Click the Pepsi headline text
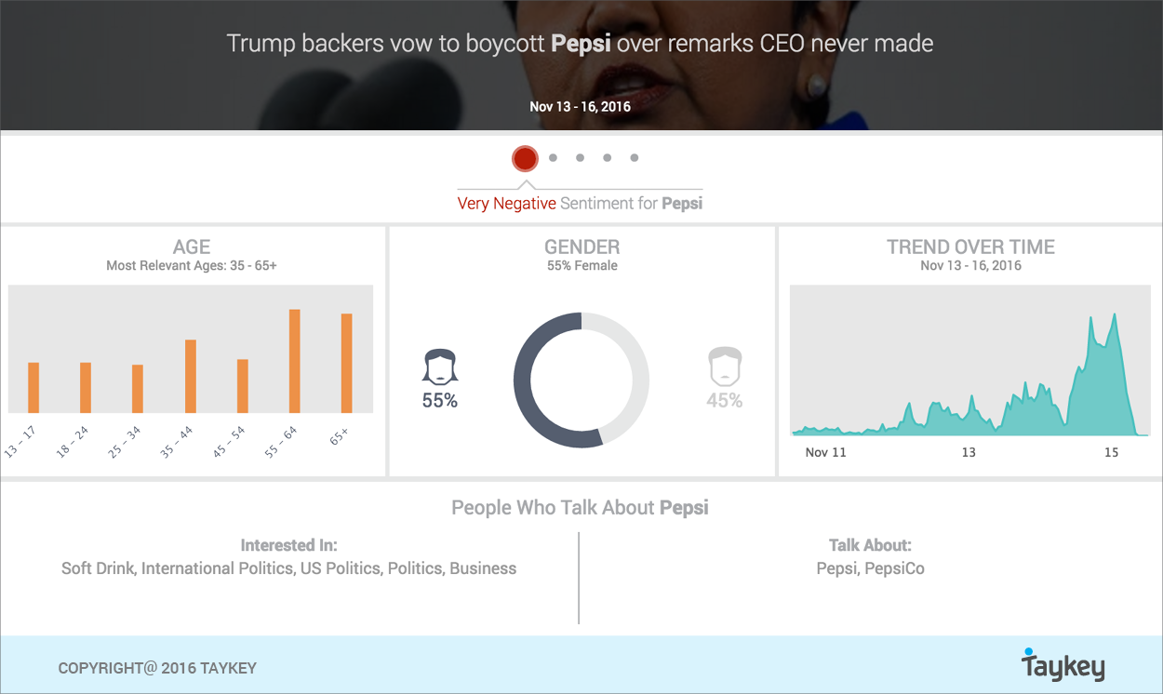The height and width of the screenshot is (694, 1163). coord(581,43)
